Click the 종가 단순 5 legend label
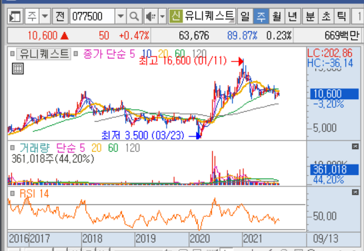Viewport: 364px width, 251px height. pos(109,54)
